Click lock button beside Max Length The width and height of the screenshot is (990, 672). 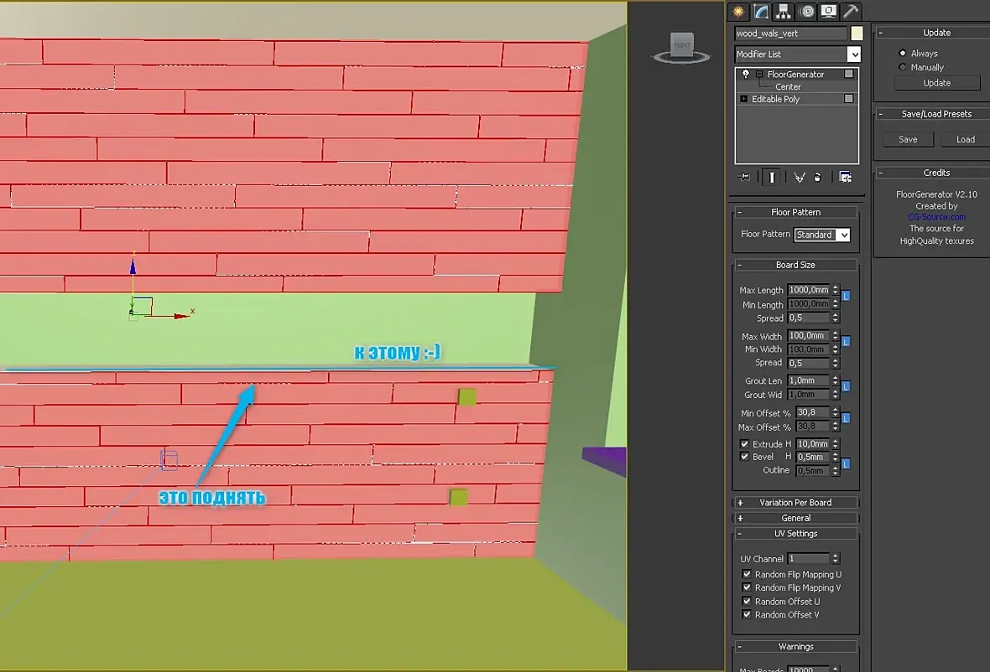point(846,296)
